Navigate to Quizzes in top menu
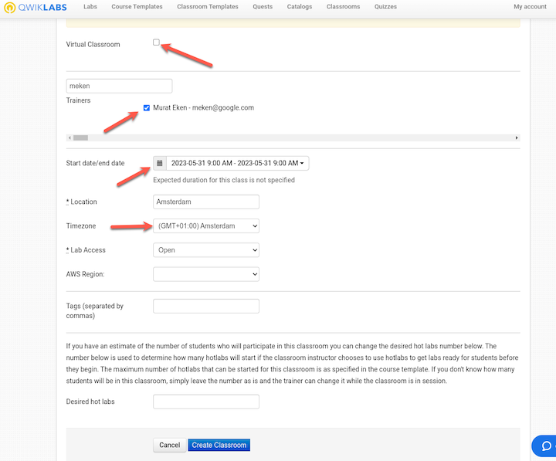 (385, 7)
